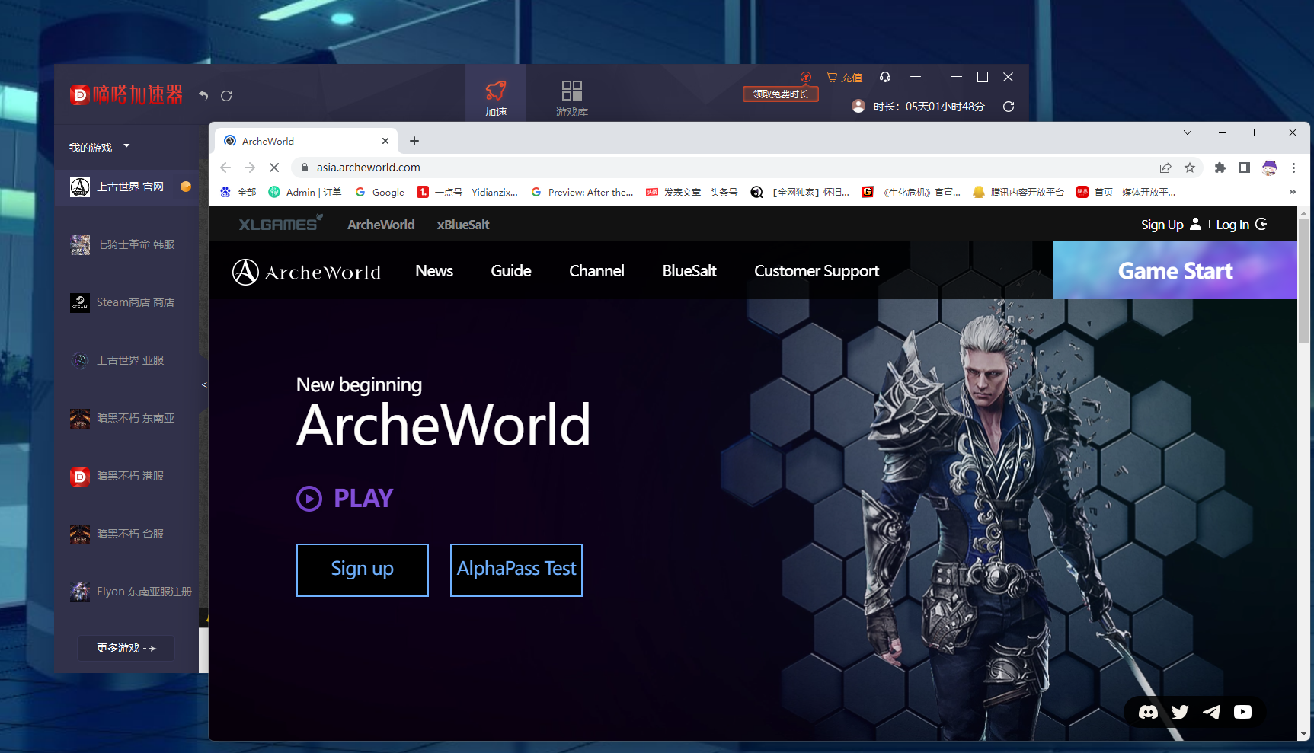This screenshot has width=1314, height=753.
Task: Select 上古世界 亚服 game entry
Action: [x=127, y=360]
